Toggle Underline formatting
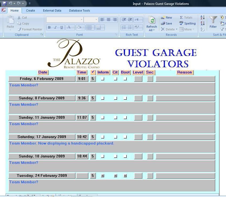Screen dimensions: 226x197 pos(62,27)
